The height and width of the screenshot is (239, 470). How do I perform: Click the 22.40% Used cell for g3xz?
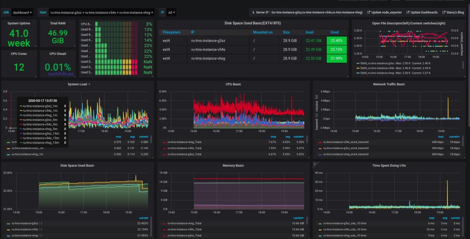pos(336,40)
